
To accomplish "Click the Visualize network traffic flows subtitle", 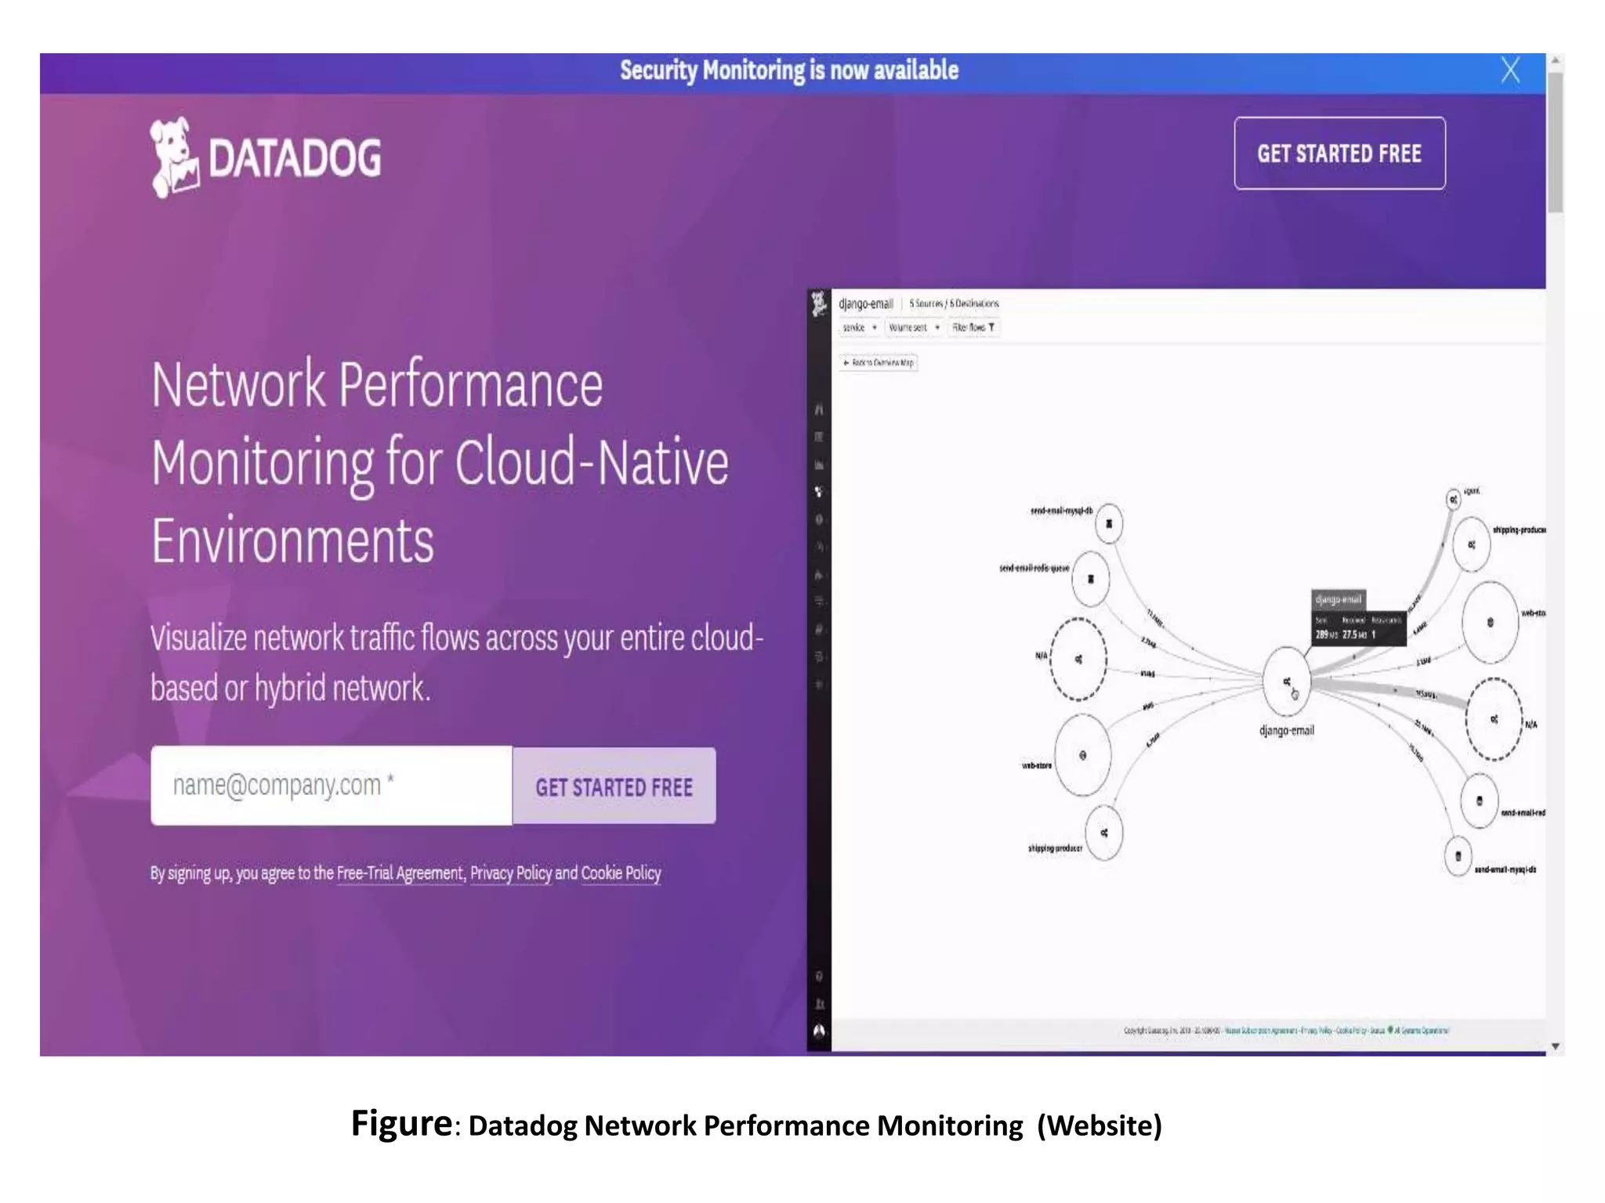I will (x=457, y=663).
